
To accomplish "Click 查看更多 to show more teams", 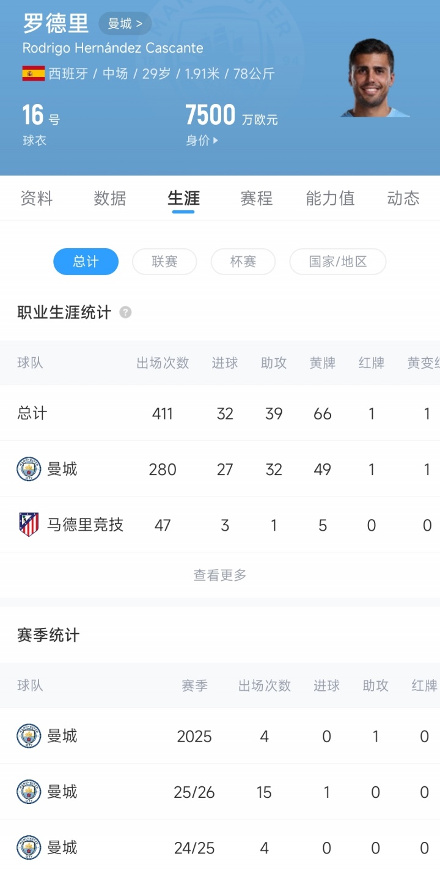I will (x=219, y=574).
